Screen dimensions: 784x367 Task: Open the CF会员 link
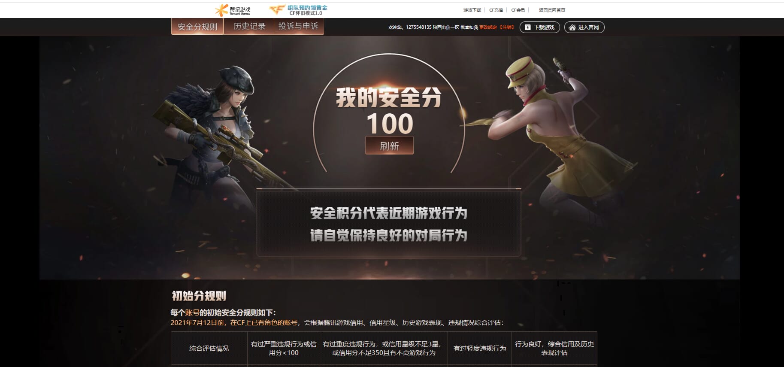(x=518, y=10)
